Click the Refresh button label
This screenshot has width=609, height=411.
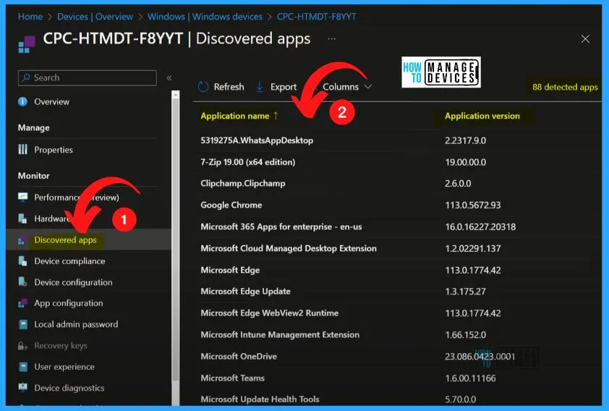(x=229, y=87)
